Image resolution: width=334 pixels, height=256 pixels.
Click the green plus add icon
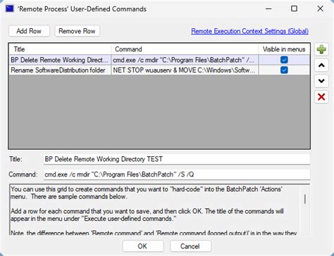321,49
